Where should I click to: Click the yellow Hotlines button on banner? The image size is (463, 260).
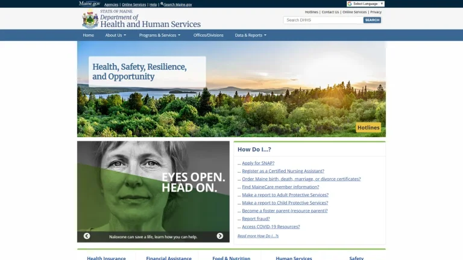(x=368, y=128)
